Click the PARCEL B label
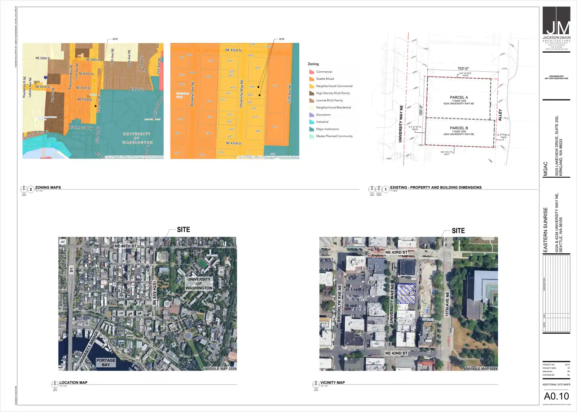Screen dimensions: 577x412 pyautogui.click(x=459, y=128)
